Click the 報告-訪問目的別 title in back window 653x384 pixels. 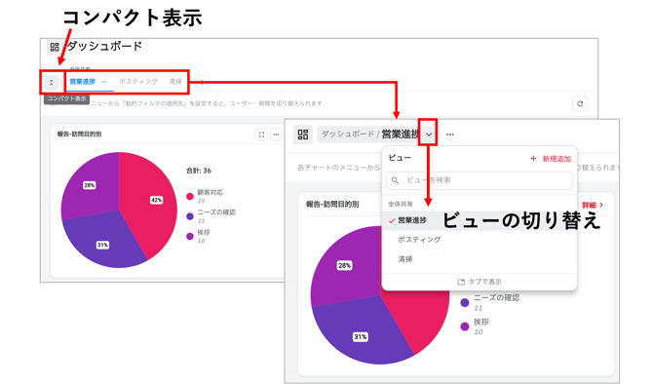coord(79,134)
